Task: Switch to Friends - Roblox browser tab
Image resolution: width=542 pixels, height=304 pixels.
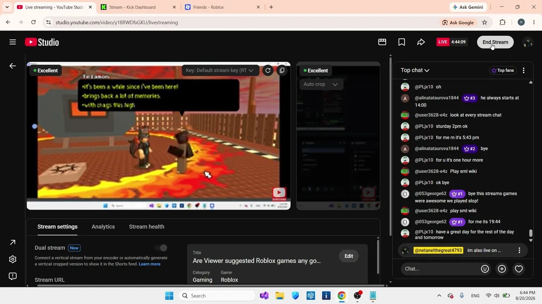Action: tap(222, 7)
